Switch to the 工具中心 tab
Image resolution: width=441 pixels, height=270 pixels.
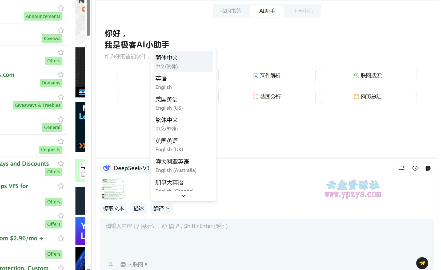(303, 11)
